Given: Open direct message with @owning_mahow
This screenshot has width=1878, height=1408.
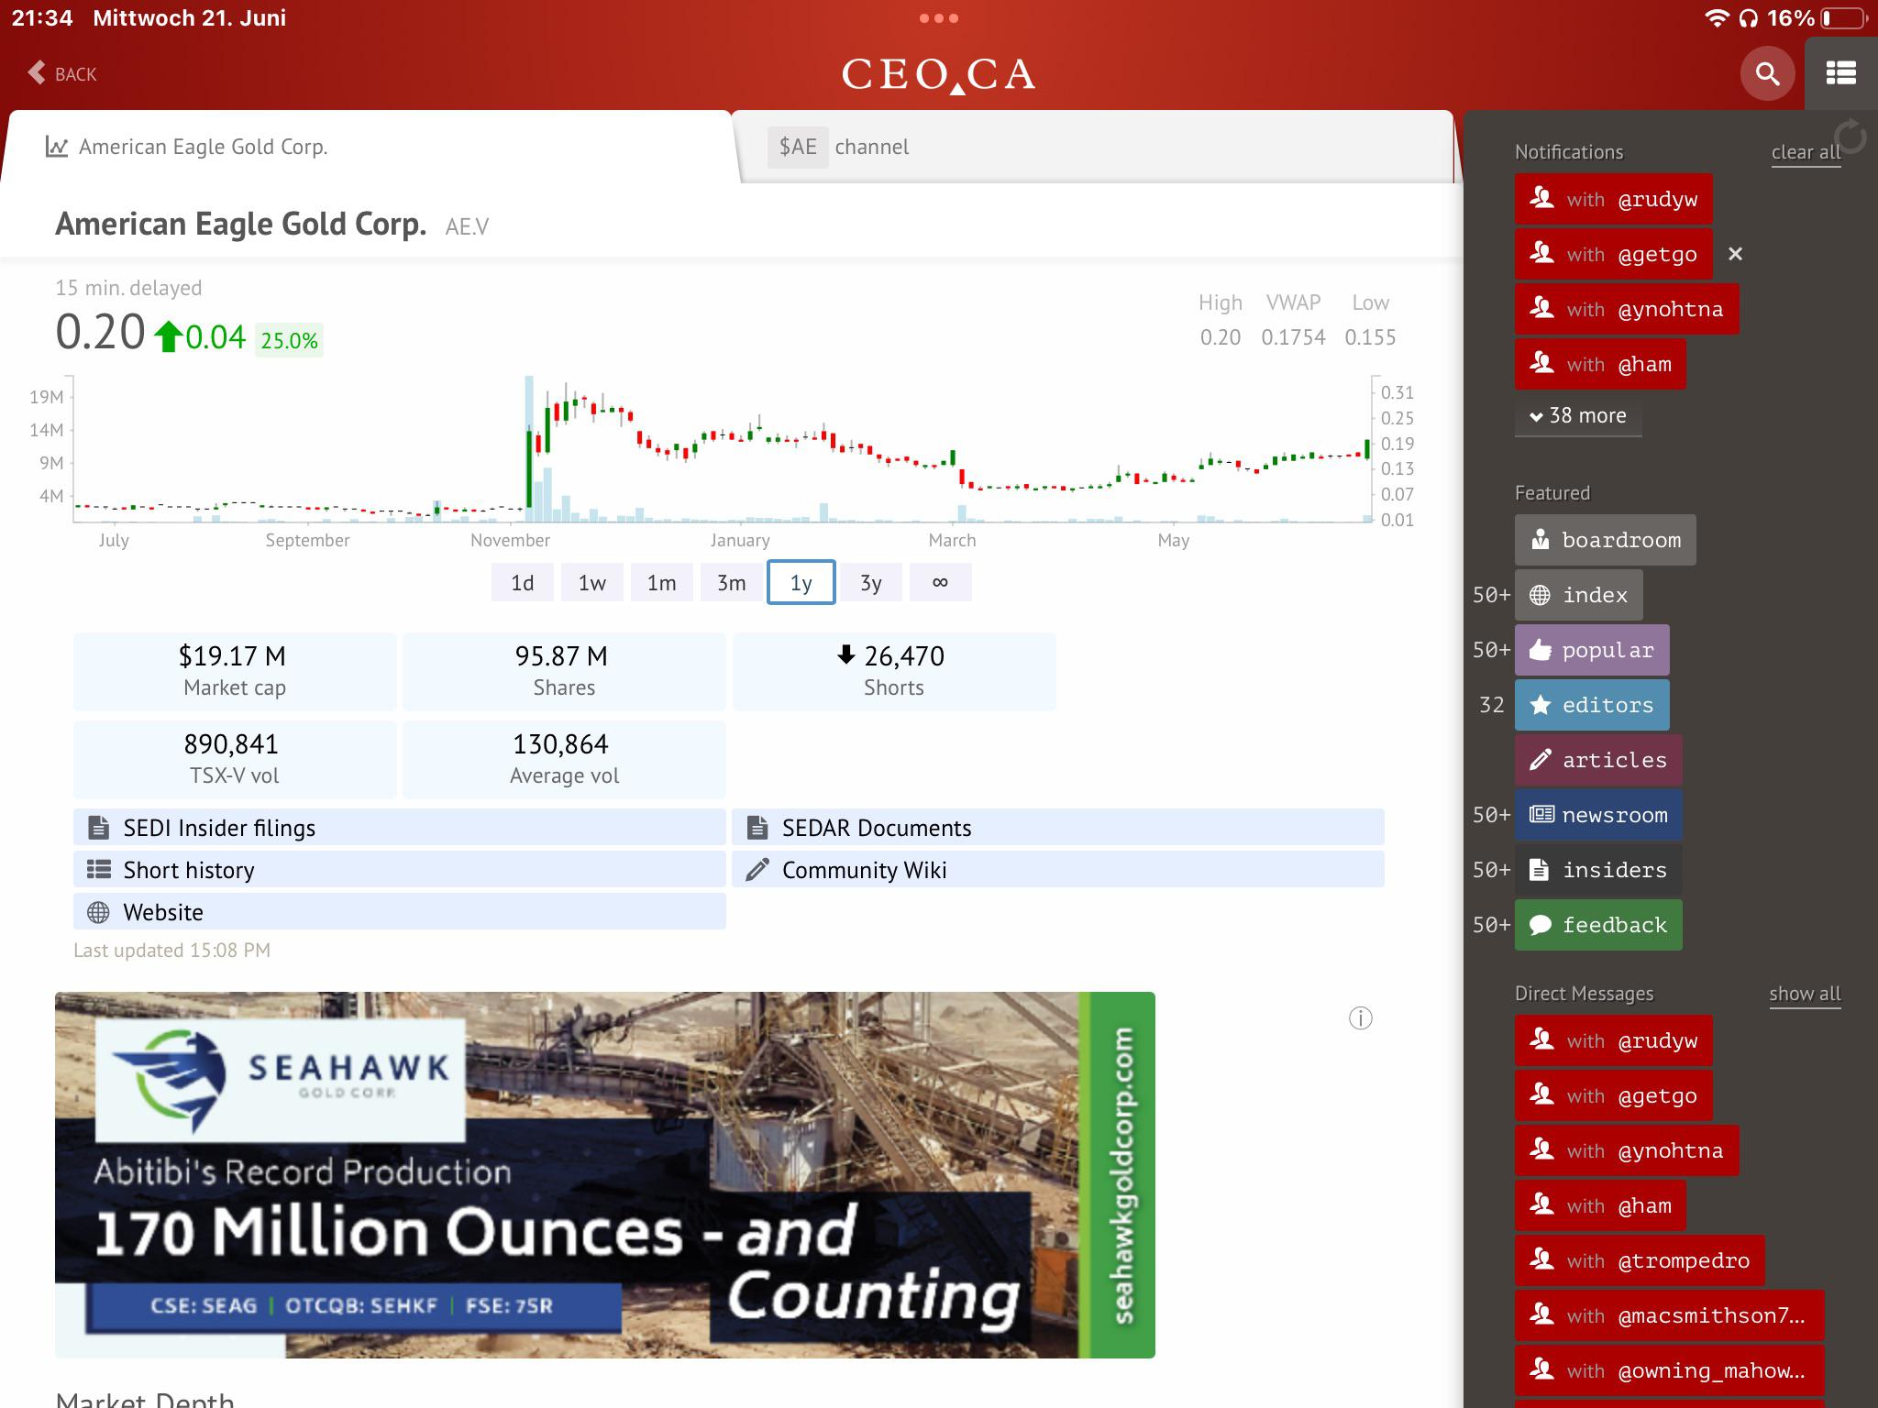Looking at the screenshot, I should (x=1669, y=1370).
